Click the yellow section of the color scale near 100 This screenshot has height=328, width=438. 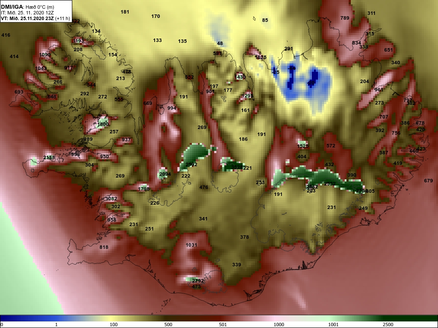click(x=112, y=318)
